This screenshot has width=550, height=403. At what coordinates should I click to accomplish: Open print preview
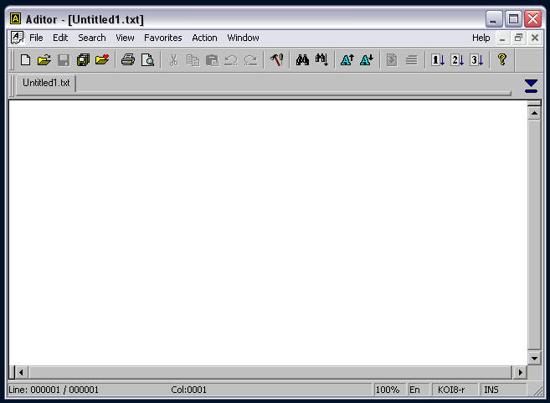(147, 60)
